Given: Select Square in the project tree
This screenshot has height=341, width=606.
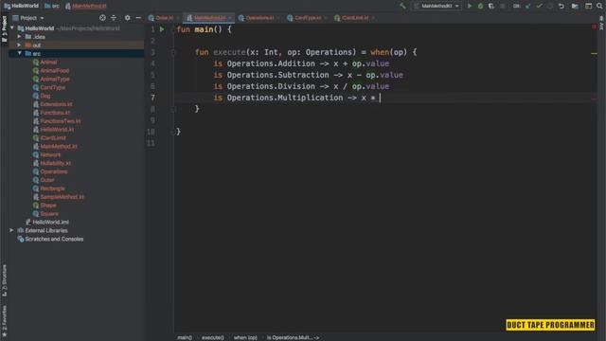Looking at the screenshot, I should [x=49, y=214].
